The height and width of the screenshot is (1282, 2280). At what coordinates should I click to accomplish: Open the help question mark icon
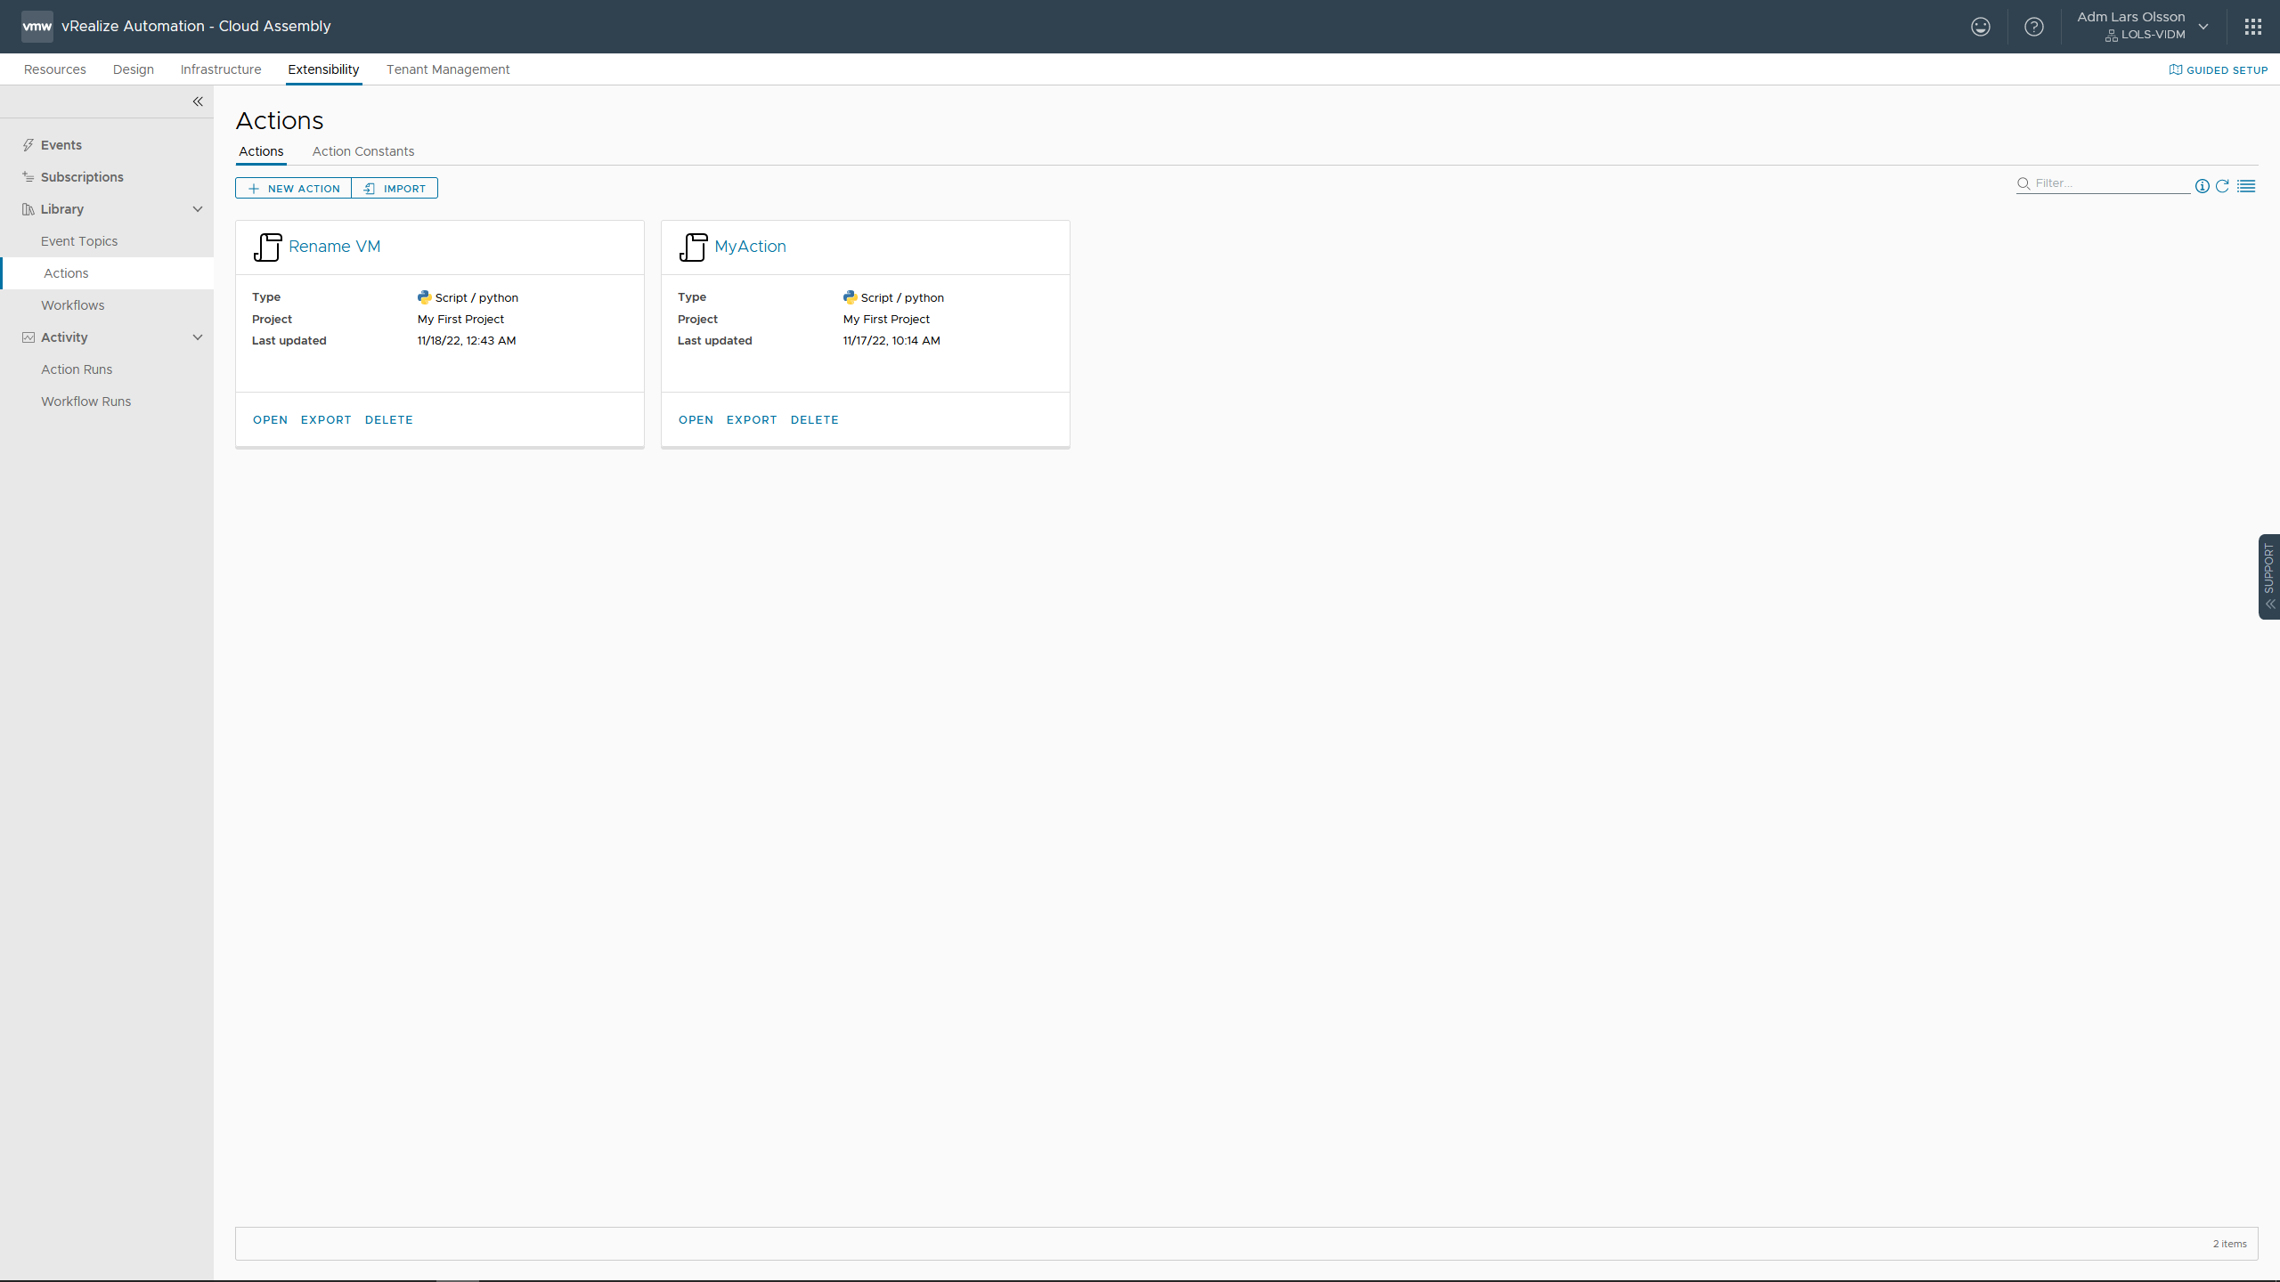coord(2033,27)
